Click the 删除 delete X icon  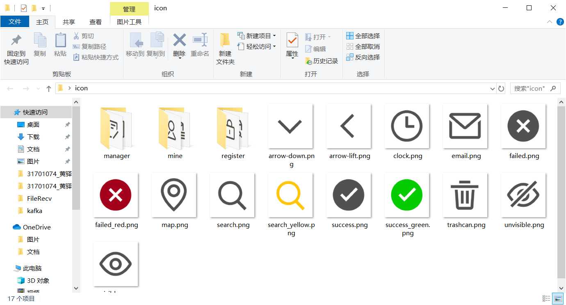coord(179,40)
